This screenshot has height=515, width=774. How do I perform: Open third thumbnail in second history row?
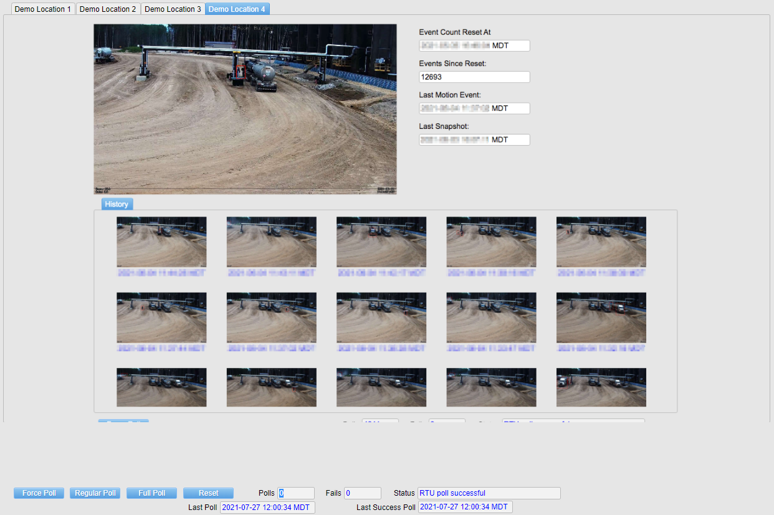point(381,318)
